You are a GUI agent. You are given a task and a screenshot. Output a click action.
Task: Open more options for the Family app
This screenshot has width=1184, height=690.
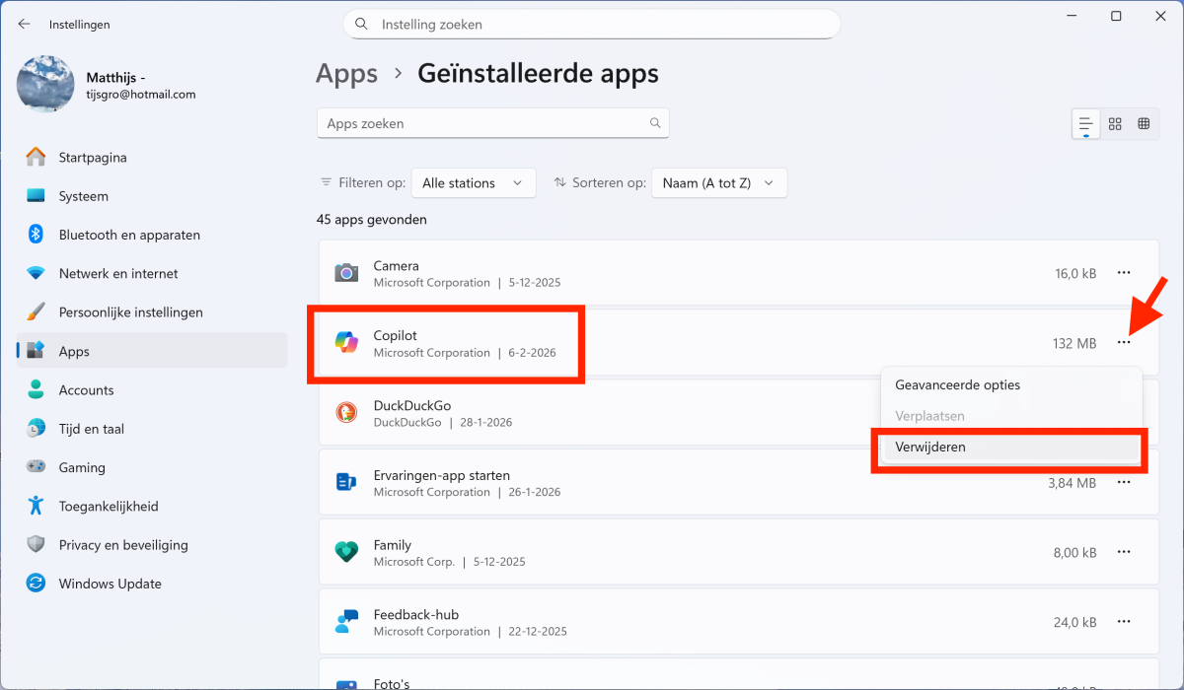click(1123, 552)
